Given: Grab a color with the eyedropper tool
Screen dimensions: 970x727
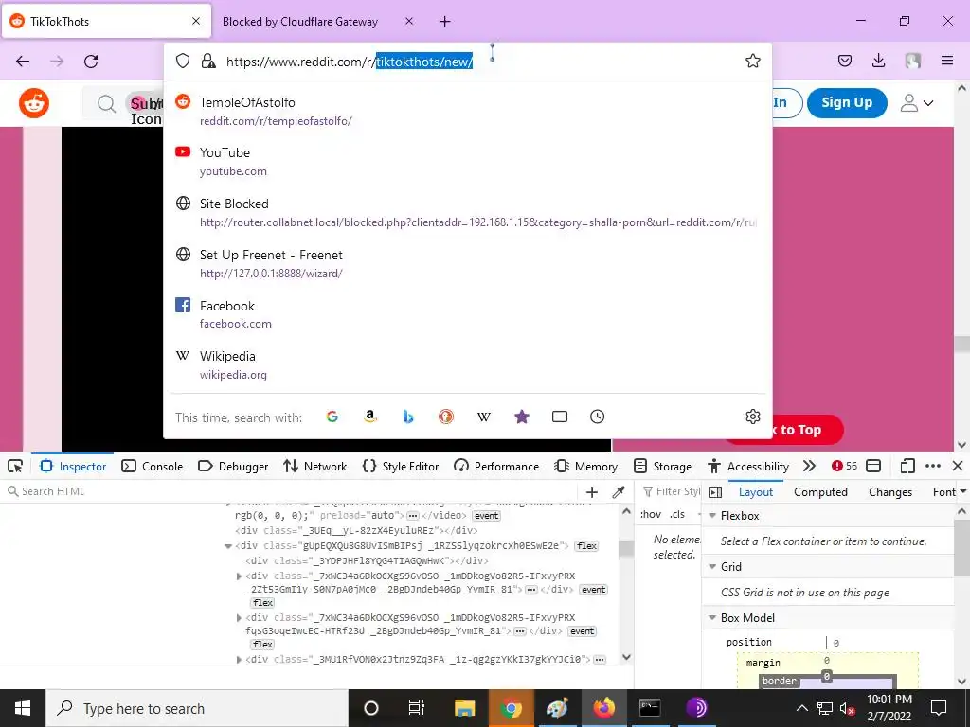Looking at the screenshot, I should point(618,492).
